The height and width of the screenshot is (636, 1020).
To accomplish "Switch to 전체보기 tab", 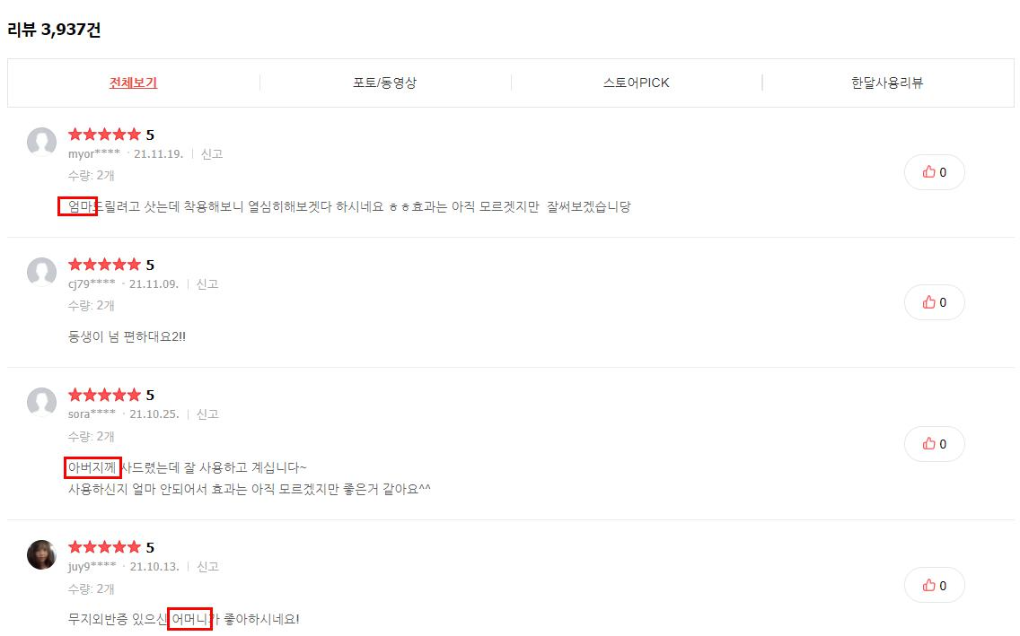I will pyautogui.click(x=134, y=83).
